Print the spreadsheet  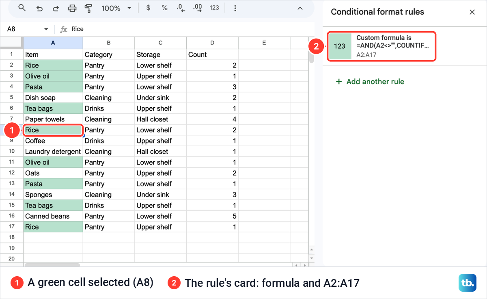tap(72, 8)
